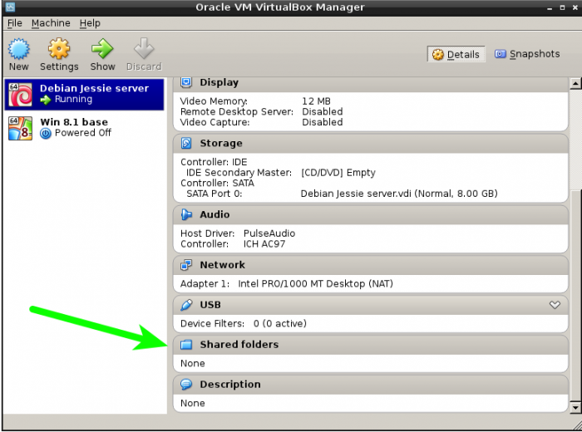Click the New virtual machine toolbar icon
The width and height of the screenshot is (582, 432).
point(18,48)
